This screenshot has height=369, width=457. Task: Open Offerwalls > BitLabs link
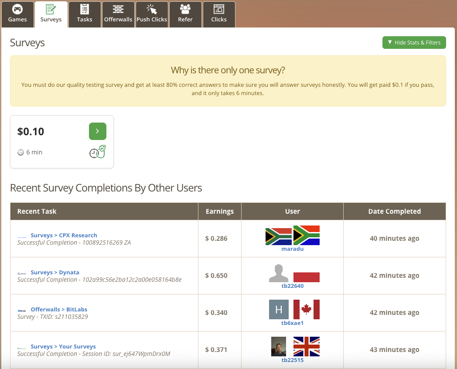59,309
